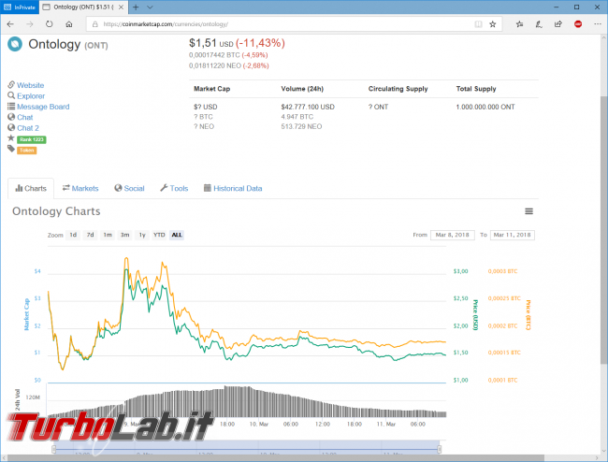608x462 pixels.
Task: Set chart zoom to 1m
Action: click(x=108, y=235)
